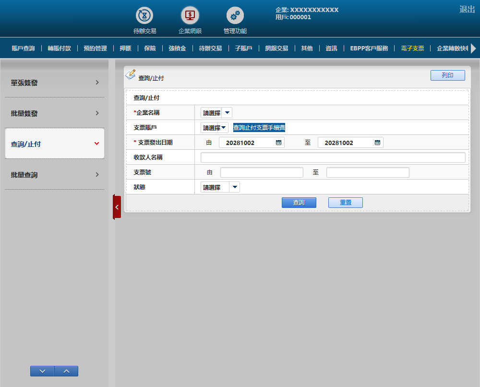Screen dimensions: 480x387
Task: Open the 管理功能 gears icon
Action: [235, 16]
